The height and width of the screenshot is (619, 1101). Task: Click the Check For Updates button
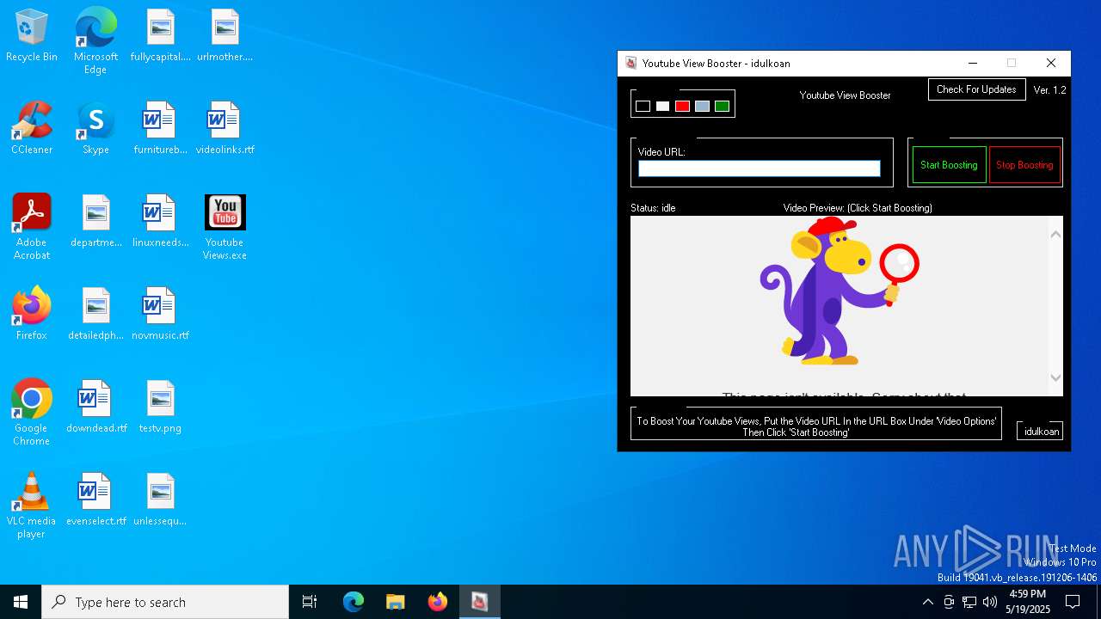976,89
